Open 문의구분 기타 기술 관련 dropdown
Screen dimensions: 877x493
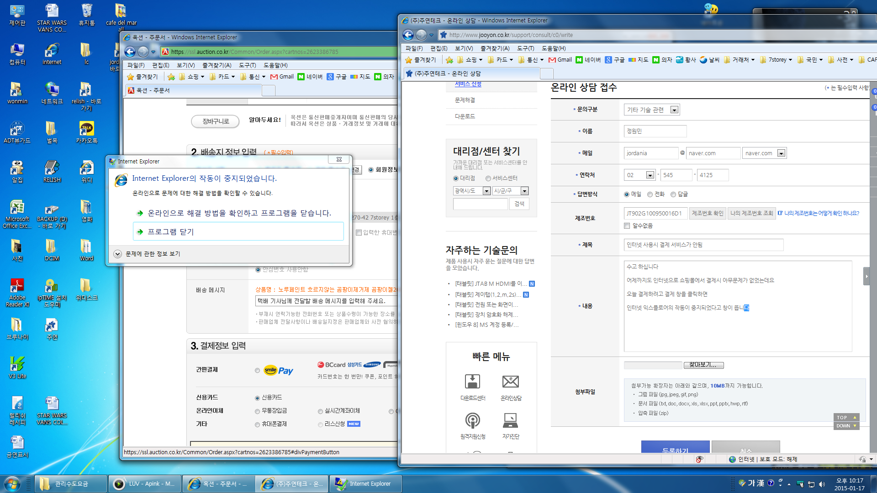[652, 110]
